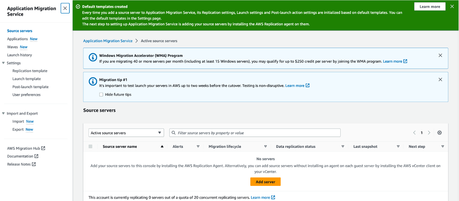459x201 pixels.
Task: Click the info icon in Migration tip #1
Action: (93, 81)
